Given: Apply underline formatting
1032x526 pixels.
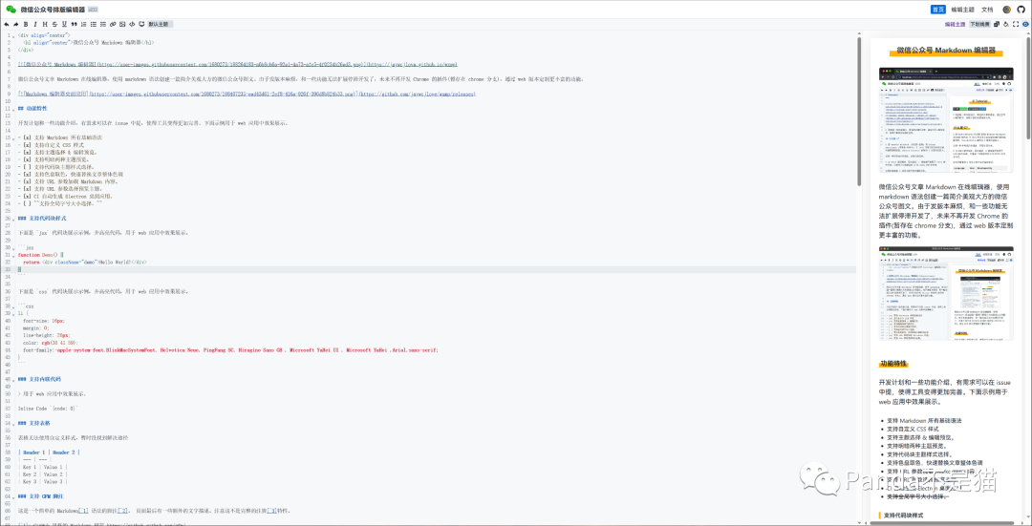Looking at the screenshot, I should [x=65, y=24].
